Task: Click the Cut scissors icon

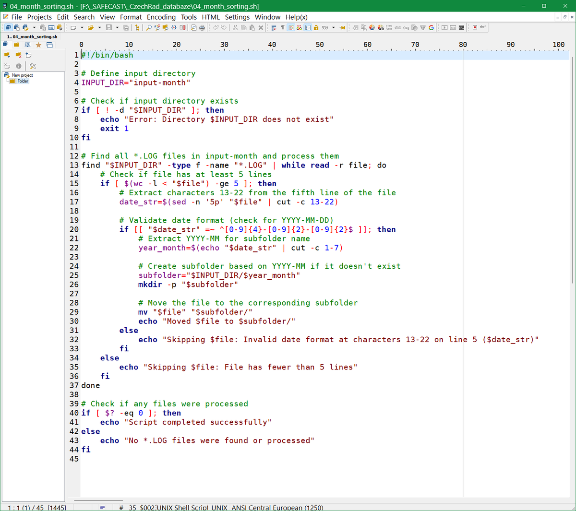Action: pyautogui.click(x=235, y=28)
